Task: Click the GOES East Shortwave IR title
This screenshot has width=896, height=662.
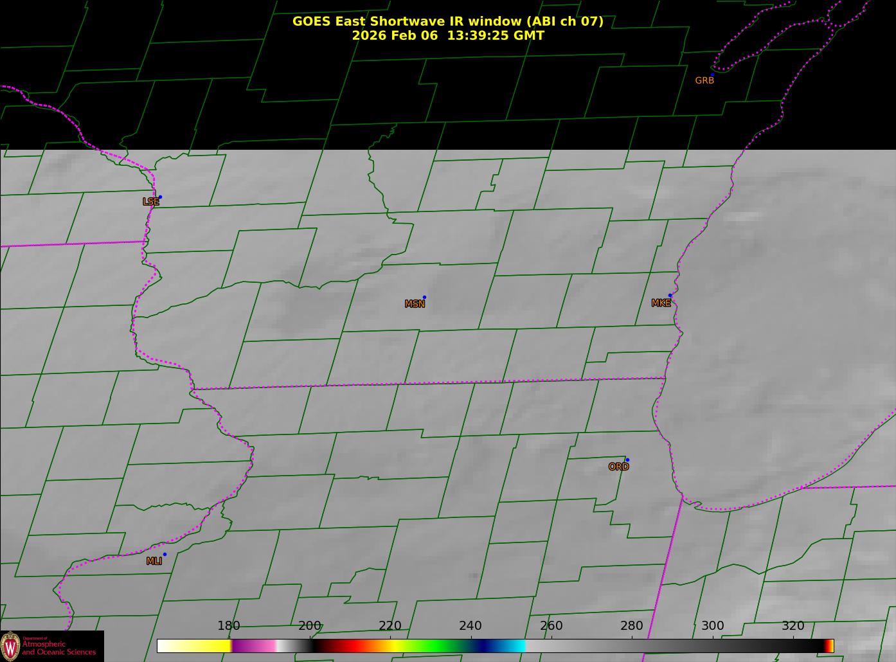Action: [x=447, y=21]
